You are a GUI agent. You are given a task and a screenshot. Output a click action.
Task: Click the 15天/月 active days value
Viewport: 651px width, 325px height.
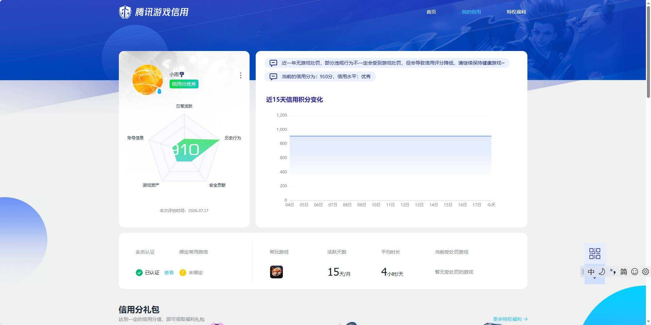click(x=339, y=272)
